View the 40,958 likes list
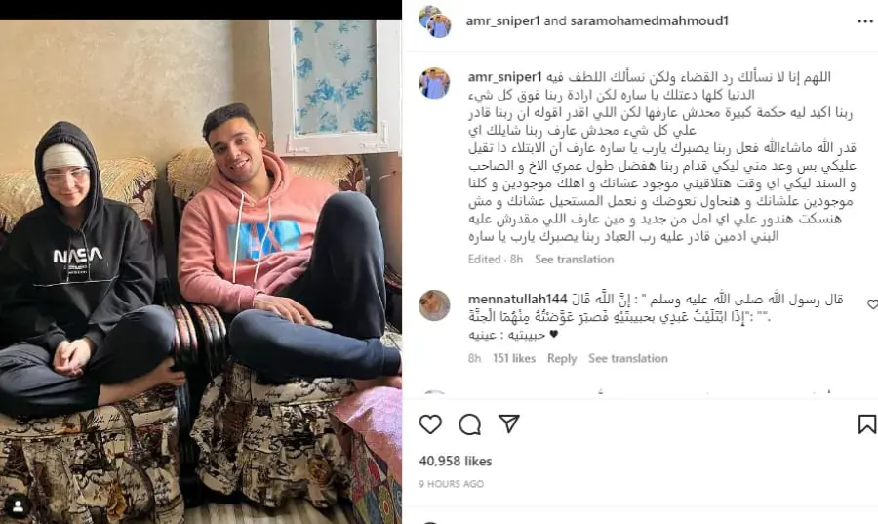This screenshot has width=878, height=524. 456,462
